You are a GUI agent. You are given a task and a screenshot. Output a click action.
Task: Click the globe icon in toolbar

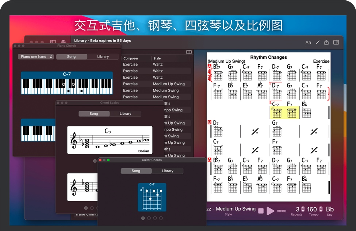(63, 42)
